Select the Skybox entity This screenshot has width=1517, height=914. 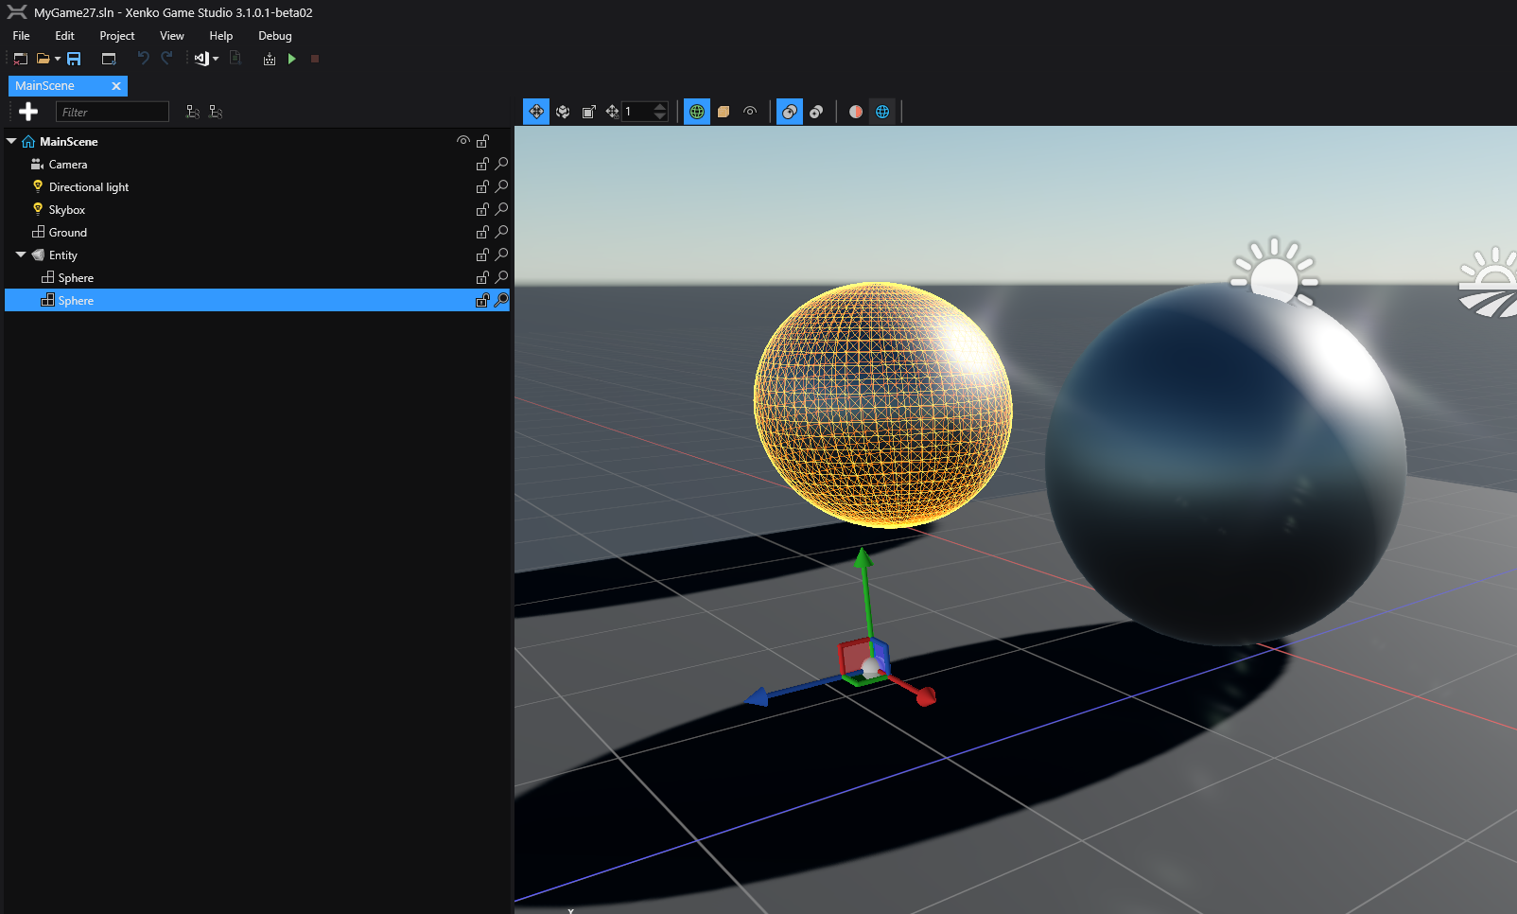pos(67,210)
